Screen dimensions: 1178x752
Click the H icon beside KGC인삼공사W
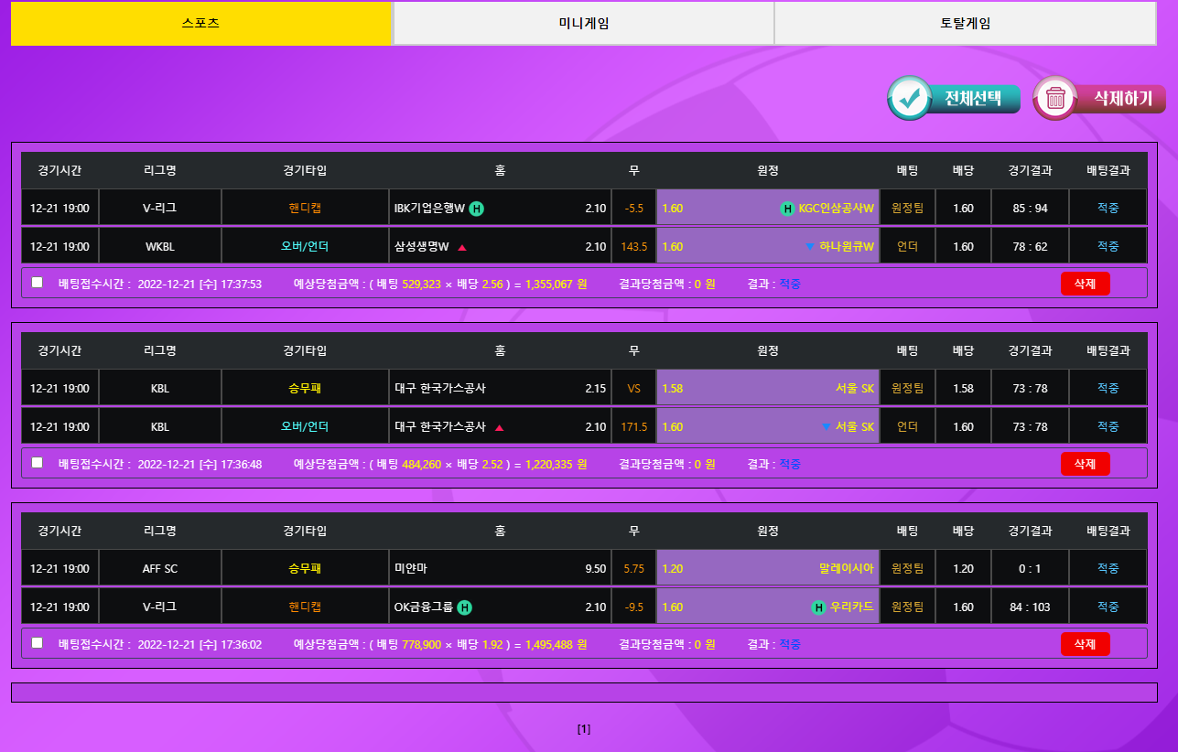(x=787, y=209)
